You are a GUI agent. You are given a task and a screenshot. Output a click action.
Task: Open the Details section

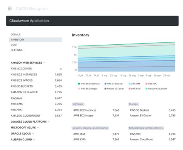(x=15, y=34)
